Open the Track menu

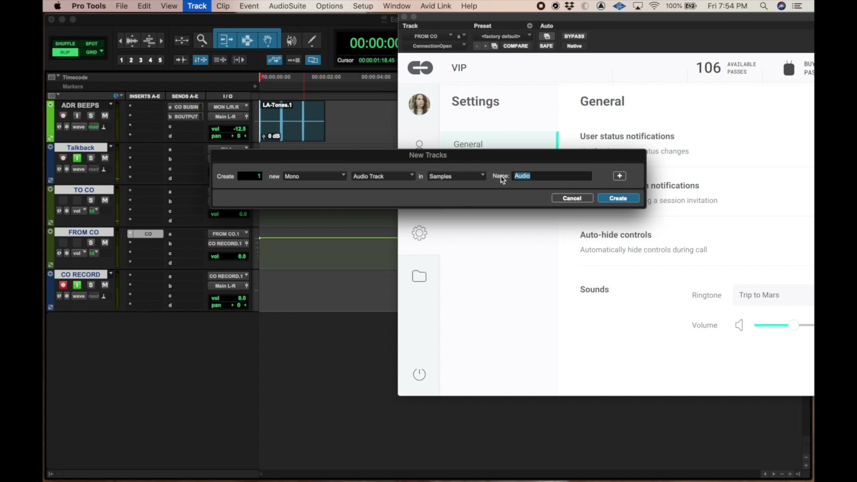[197, 6]
